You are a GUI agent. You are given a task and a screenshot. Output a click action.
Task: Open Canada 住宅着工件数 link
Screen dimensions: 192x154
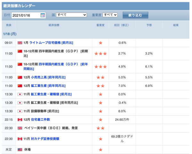tap(40, 119)
